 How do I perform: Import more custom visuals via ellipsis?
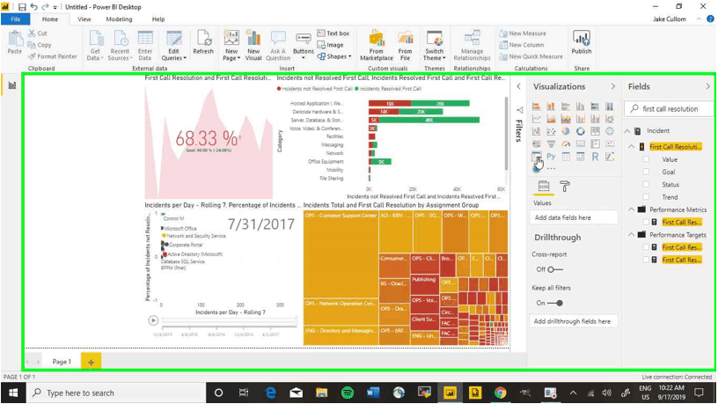551,169
